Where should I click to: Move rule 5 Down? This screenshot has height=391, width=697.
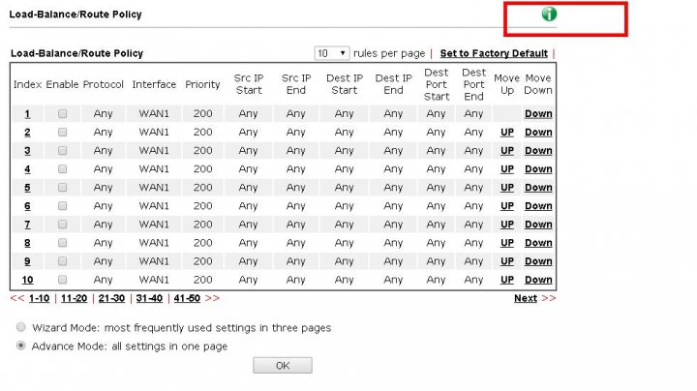538,188
